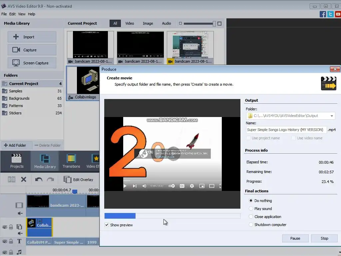Toggle visibility eye of music track
341x256 pixels.
(x=5, y=253)
